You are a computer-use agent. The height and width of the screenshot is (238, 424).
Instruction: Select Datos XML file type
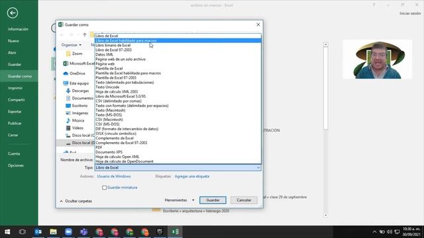pyautogui.click(x=178, y=54)
